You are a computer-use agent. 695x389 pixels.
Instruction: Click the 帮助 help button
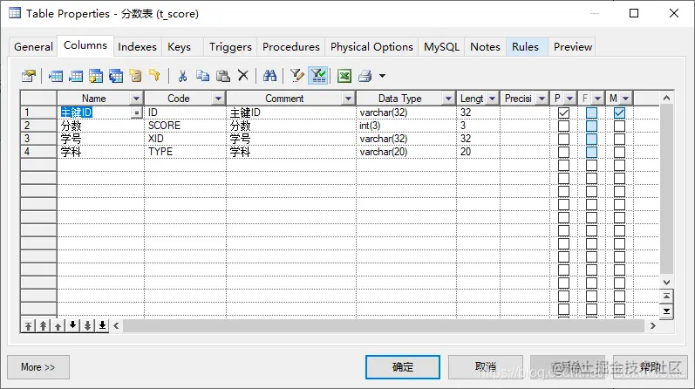[650, 367]
